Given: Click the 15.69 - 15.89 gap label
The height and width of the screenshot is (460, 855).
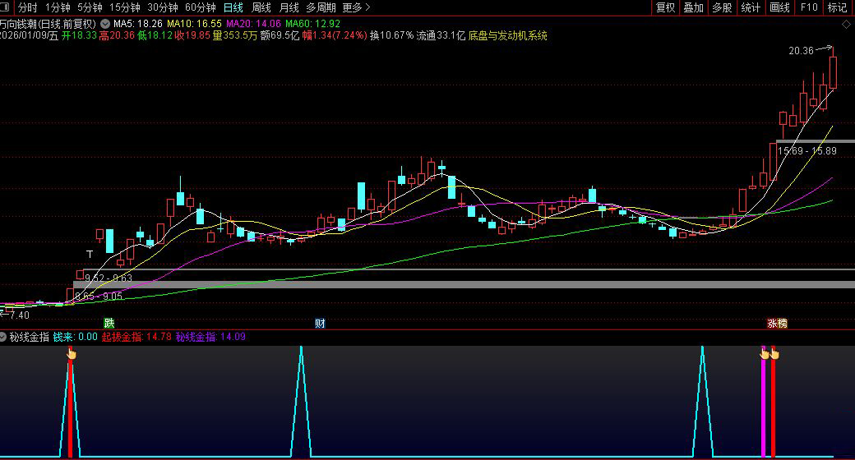Looking at the screenshot, I should (807, 151).
